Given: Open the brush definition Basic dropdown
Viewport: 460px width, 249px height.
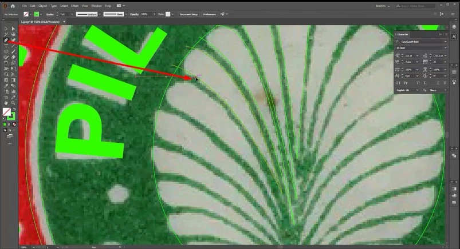Looking at the screenshot, I should pos(127,14).
